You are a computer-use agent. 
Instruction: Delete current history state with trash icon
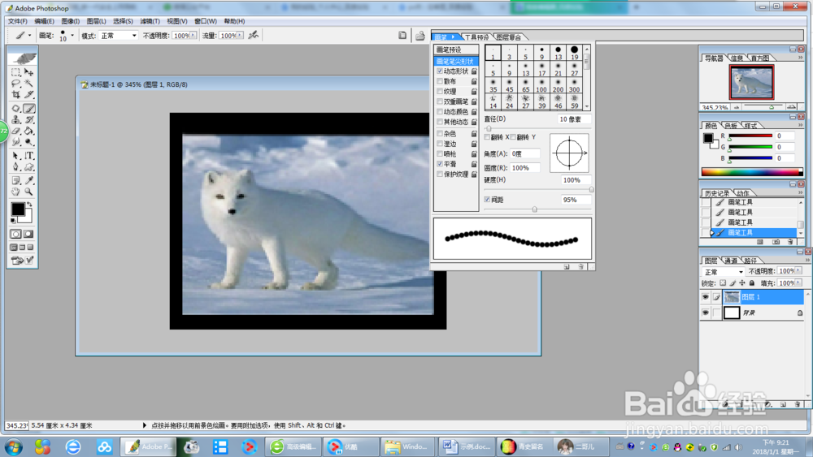click(x=789, y=242)
